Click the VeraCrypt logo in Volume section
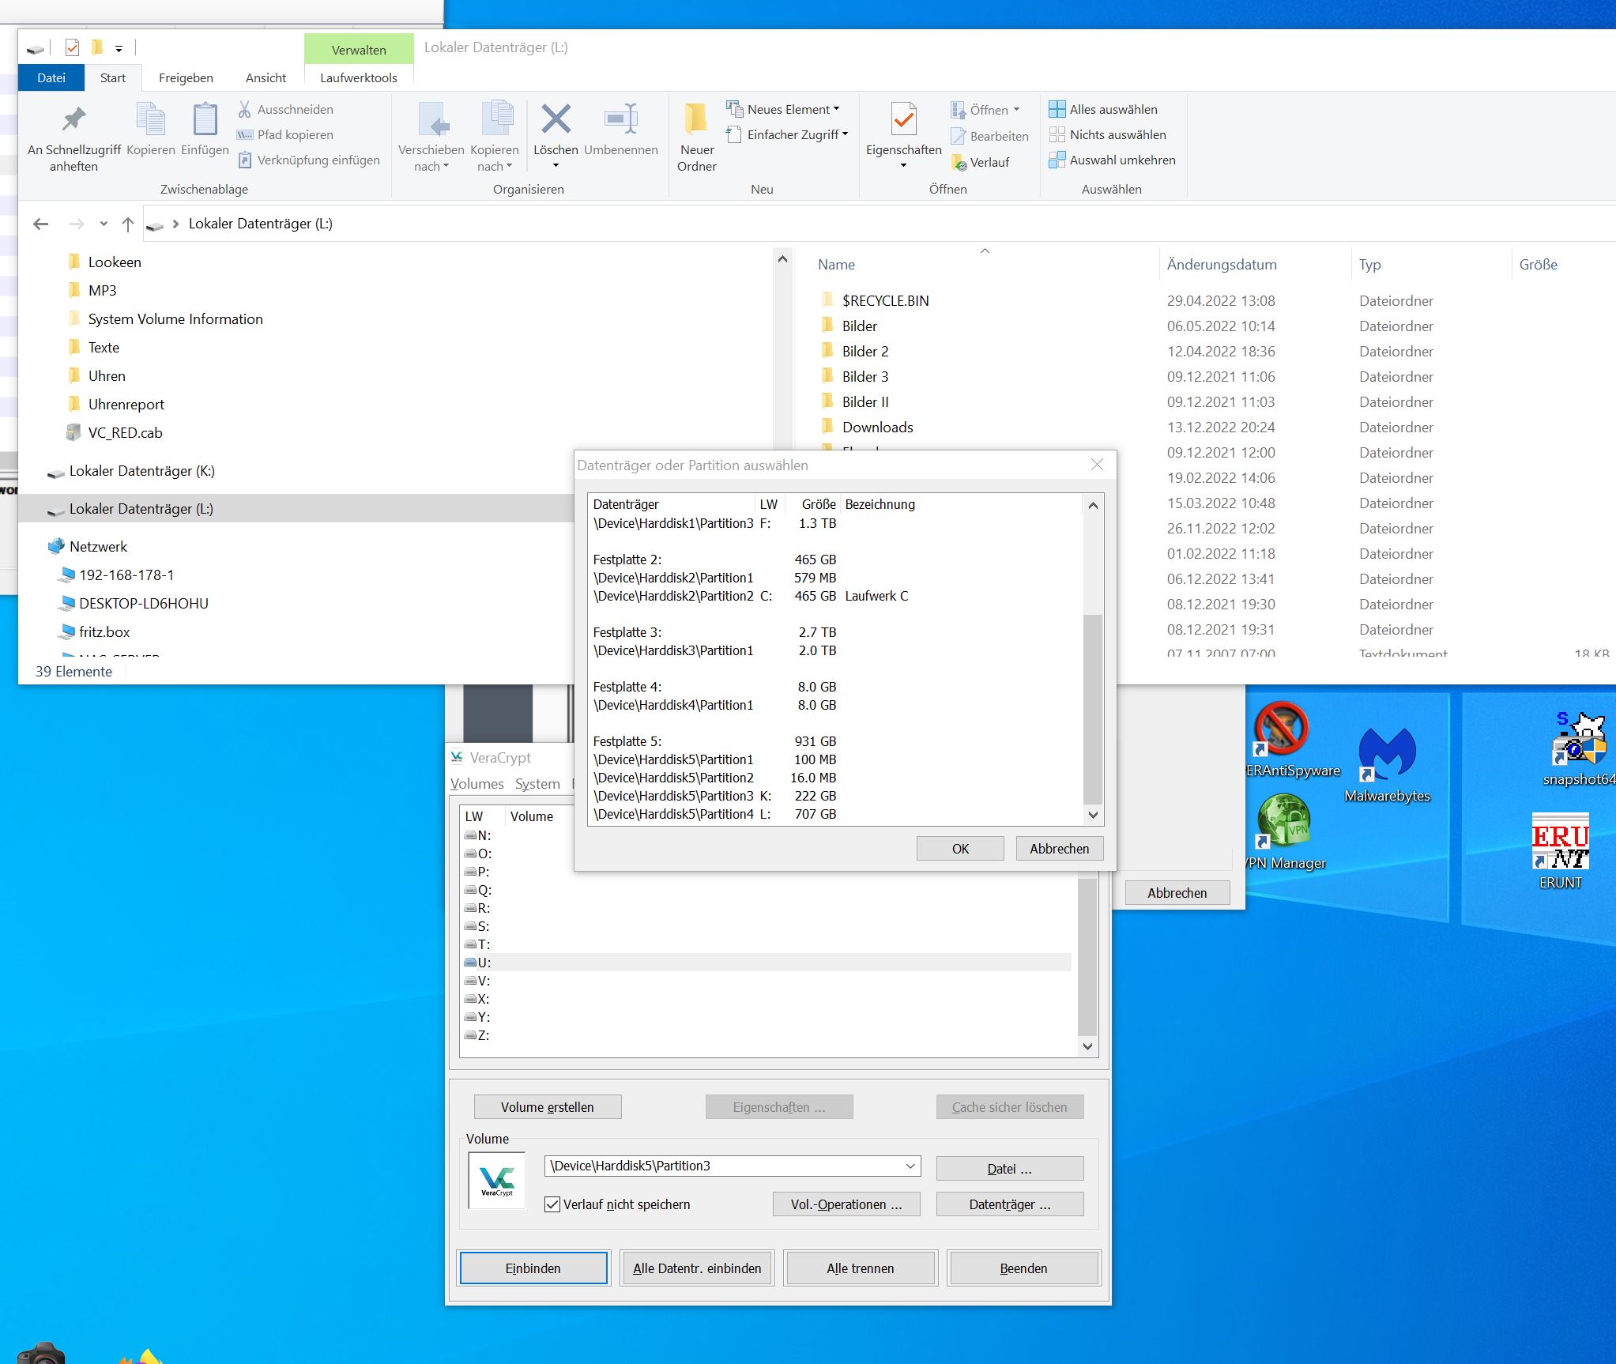 [x=497, y=1181]
